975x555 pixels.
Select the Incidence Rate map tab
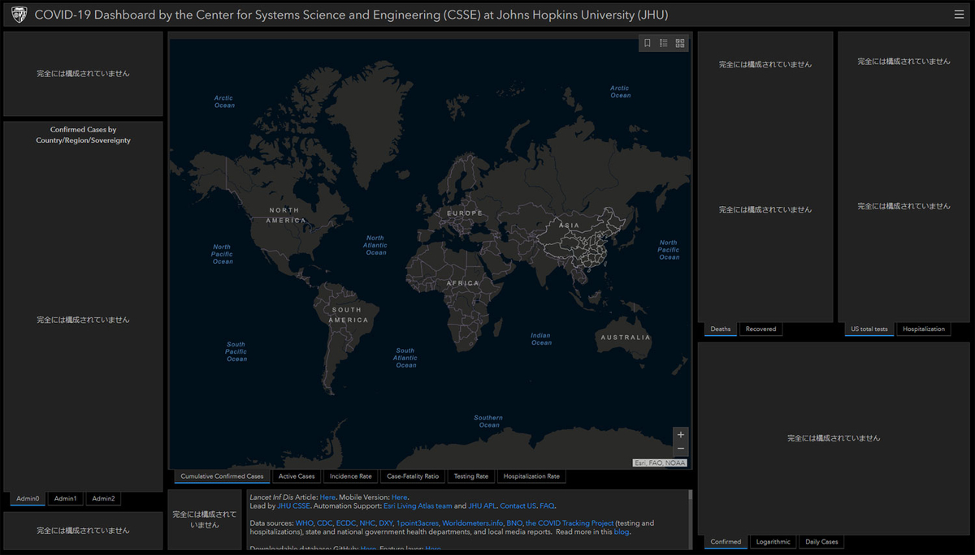[351, 476]
